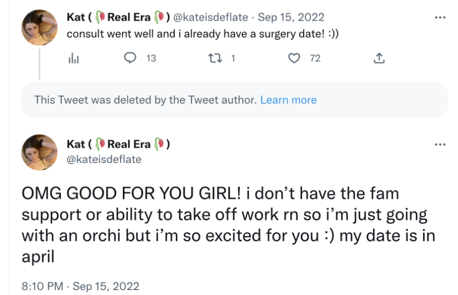Click the lower tweet's profile avatar
Screen dimensions: 458x295
point(39,152)
